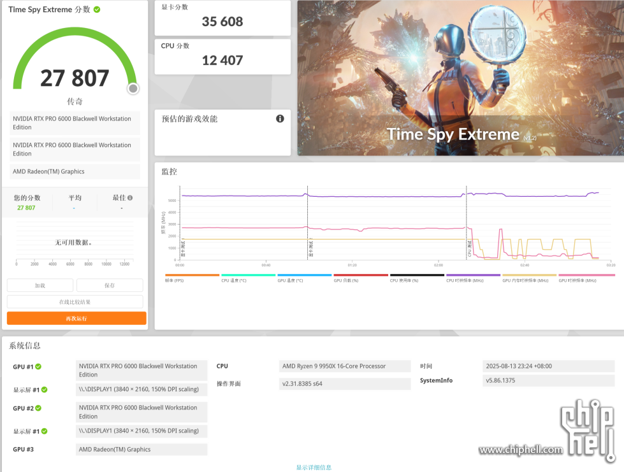The image size is (624, 472).
Task: Click the DISPLAY1 resolution field under GPU #1
Action: point(141,389)
